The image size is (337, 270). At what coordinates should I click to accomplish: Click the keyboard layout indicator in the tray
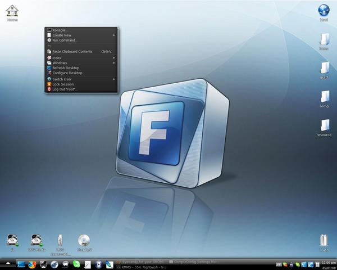tap(279, 264)
